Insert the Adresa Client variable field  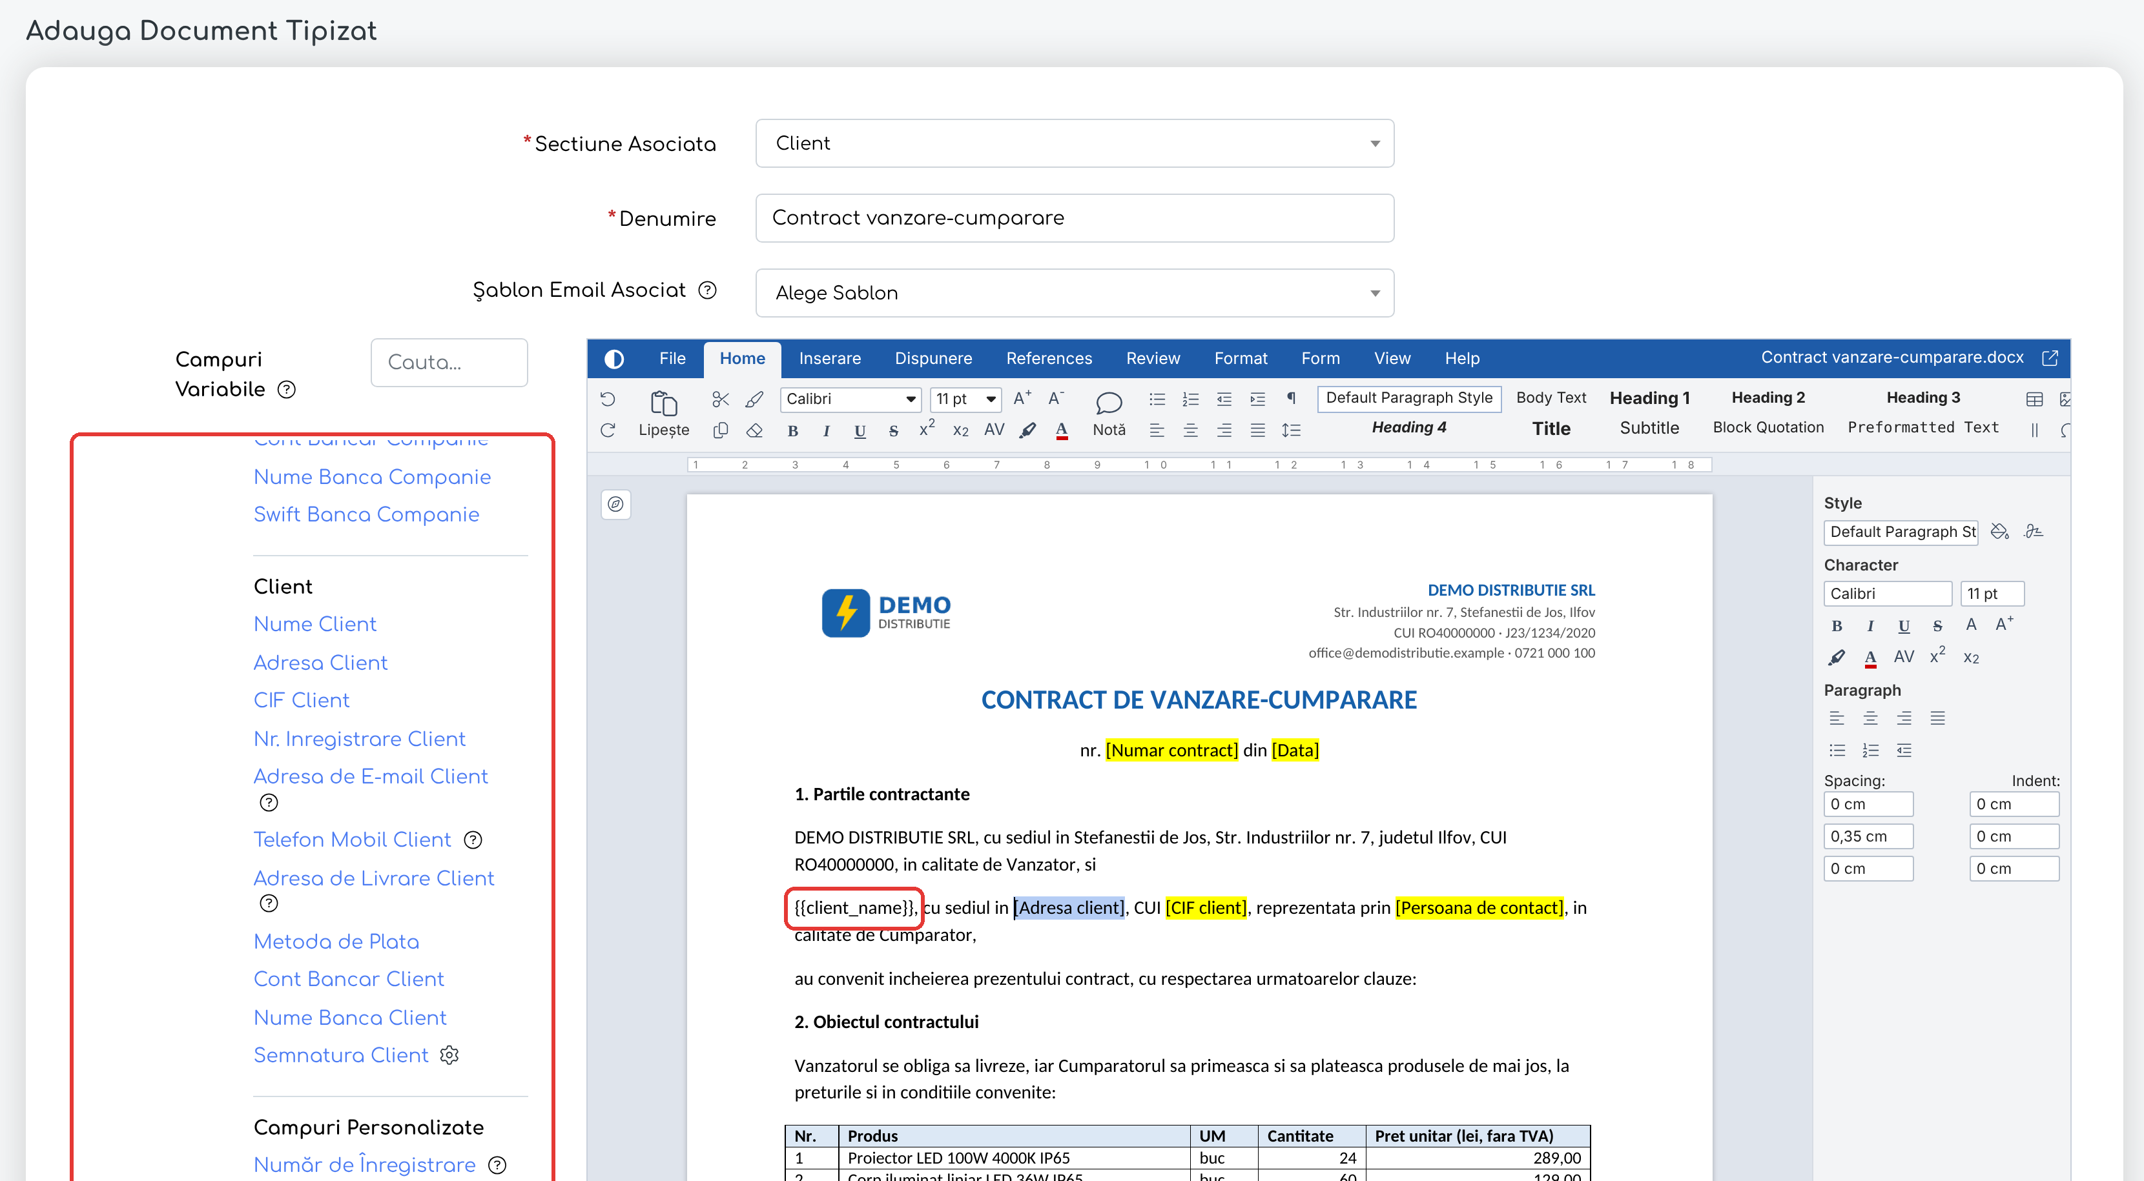tap(320, 663)
